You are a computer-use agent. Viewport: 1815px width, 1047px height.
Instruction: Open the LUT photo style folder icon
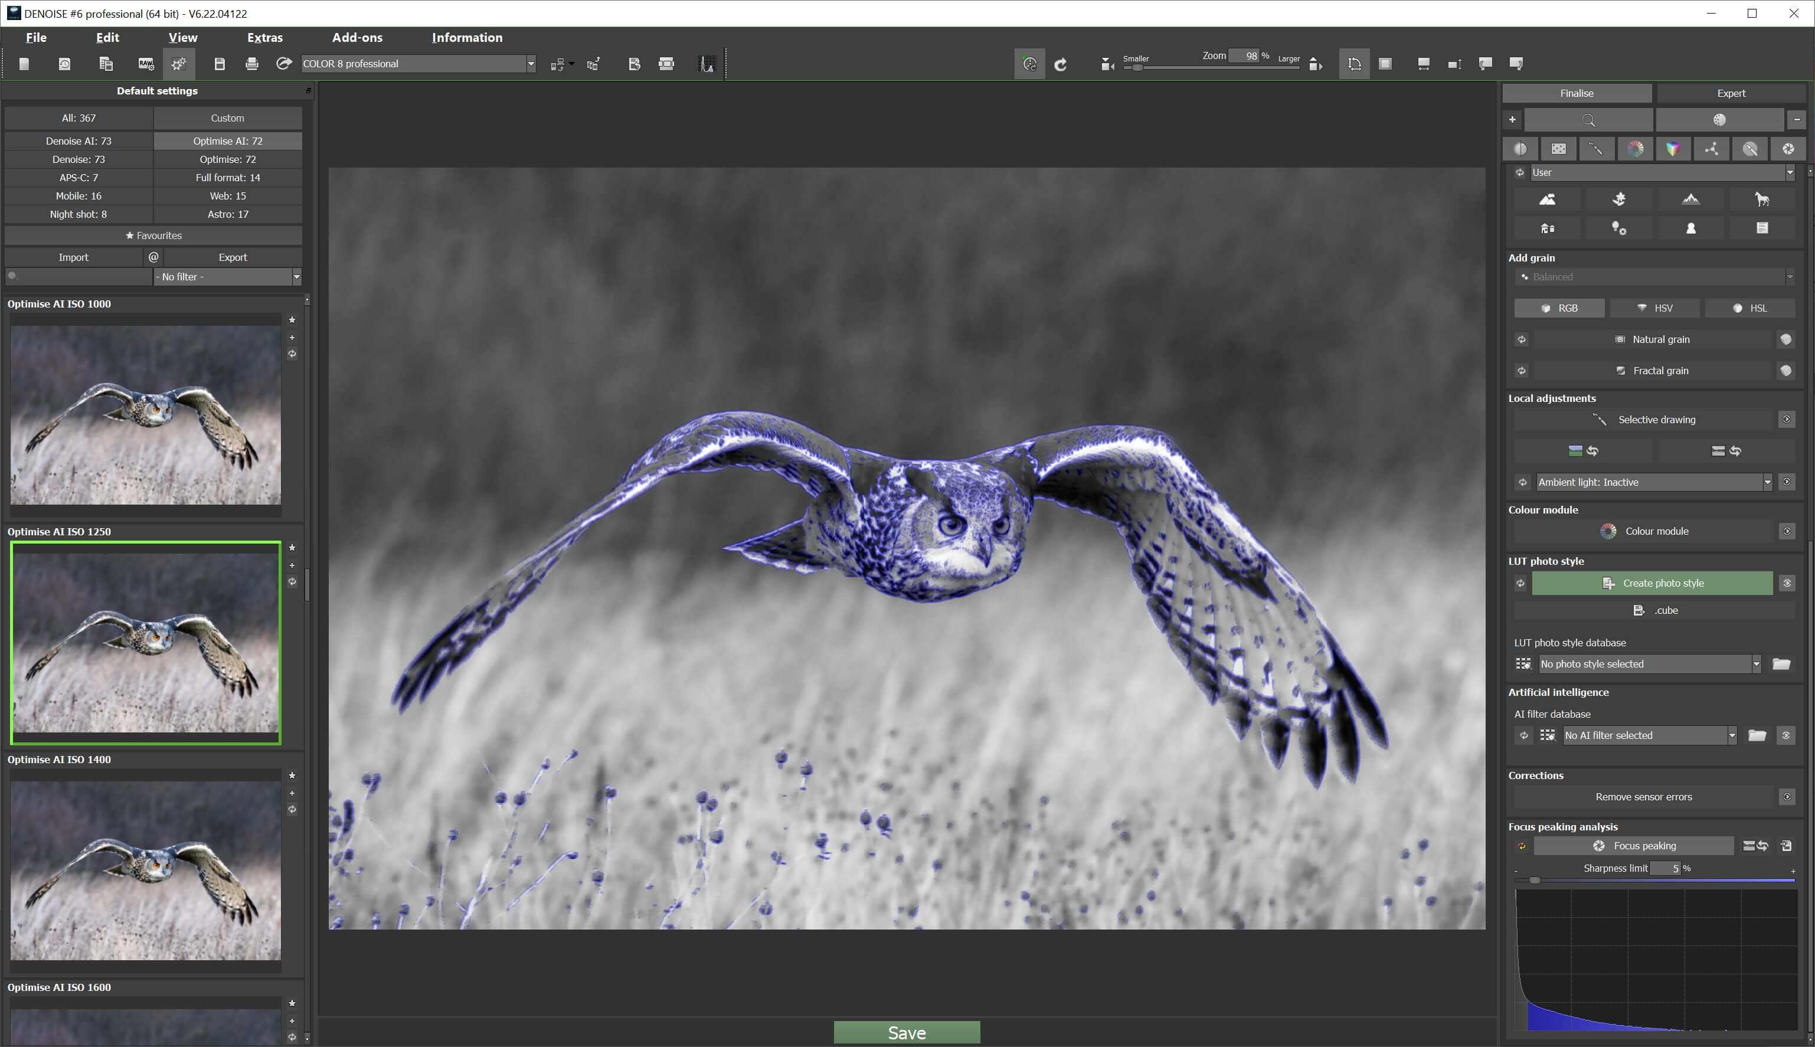tap(1781, 664)
